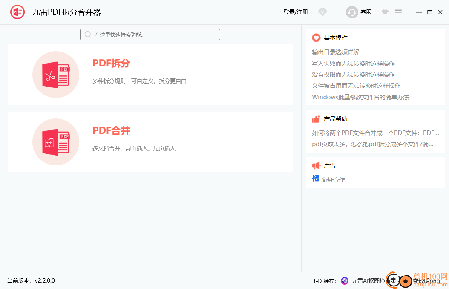The image size is (449, 289).
Task: Open 写入失败而无法转换时这样操作 link
Action: 353,64
